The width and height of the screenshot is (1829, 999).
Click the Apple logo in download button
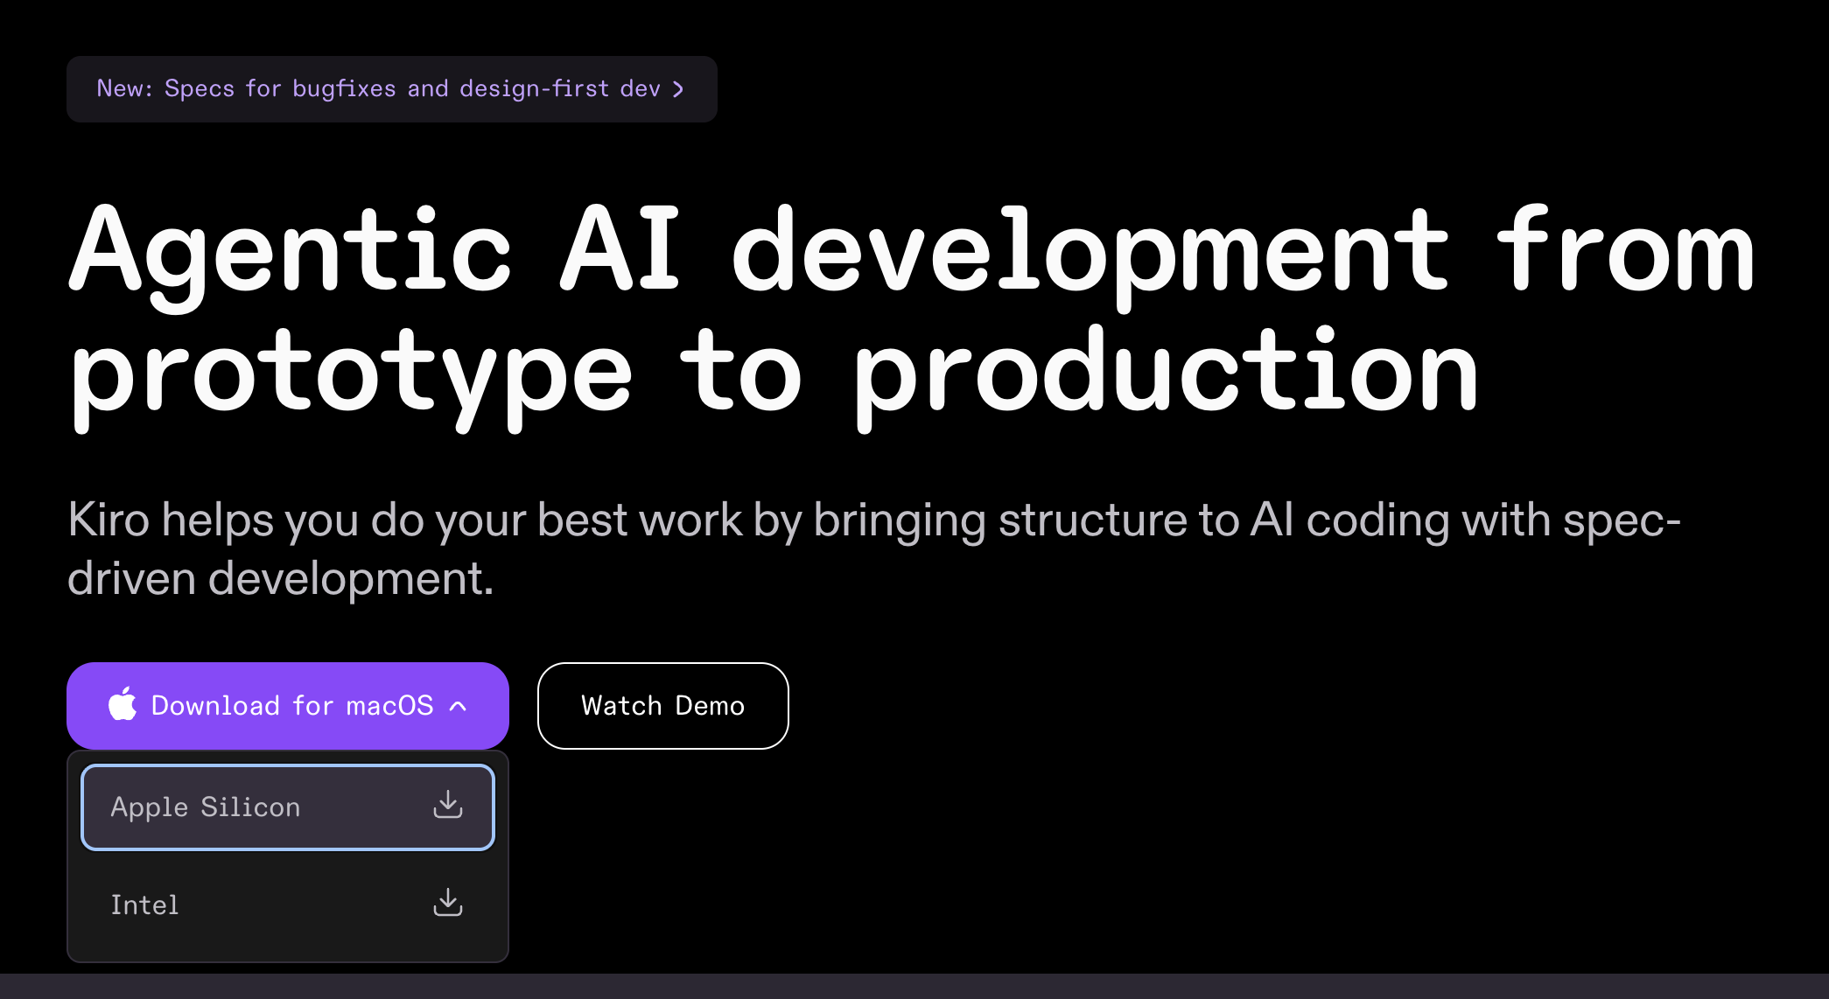123,704
